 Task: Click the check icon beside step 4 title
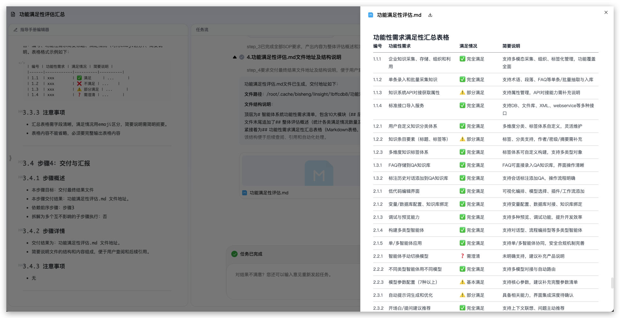pyautogui.click(x=242, y=57)
